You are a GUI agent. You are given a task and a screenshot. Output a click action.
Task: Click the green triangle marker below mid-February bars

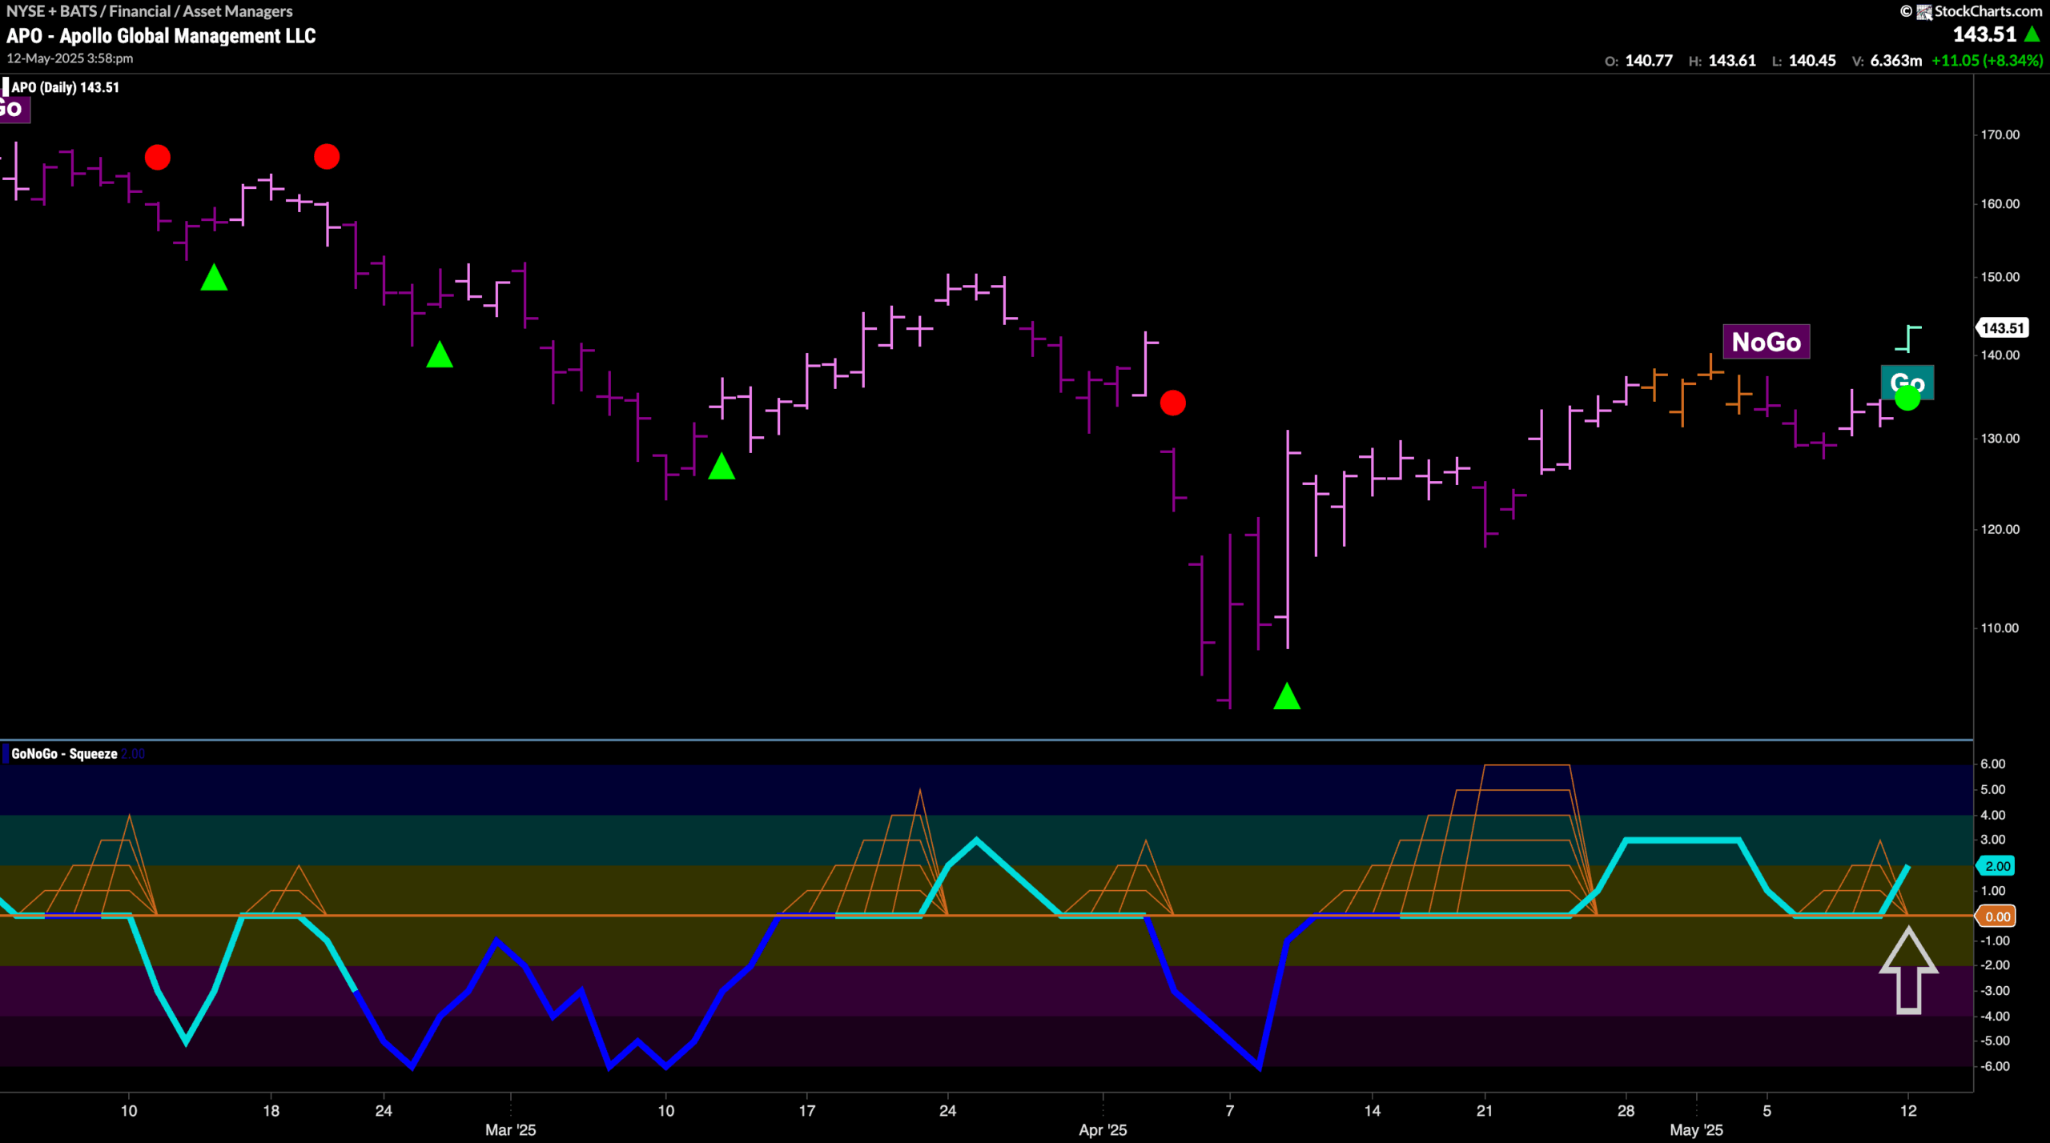214,278
